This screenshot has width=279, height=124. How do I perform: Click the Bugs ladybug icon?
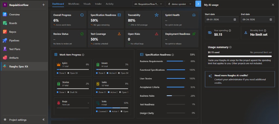click(59, 103)
